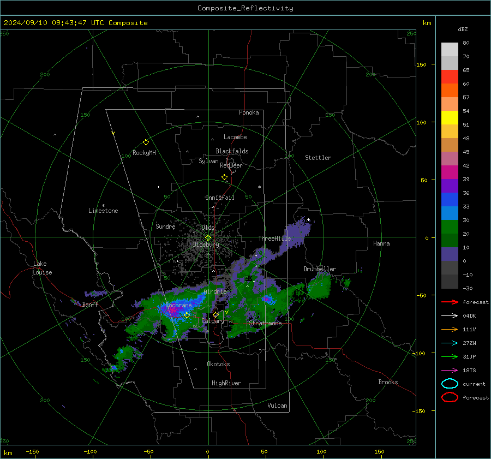Select the Calgary city label
491x459 pixels.
(213, 321)
